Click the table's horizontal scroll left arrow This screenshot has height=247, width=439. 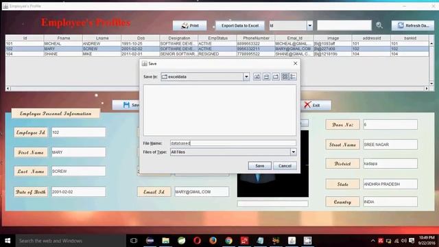pyautogui.click(x=8, y=89)
